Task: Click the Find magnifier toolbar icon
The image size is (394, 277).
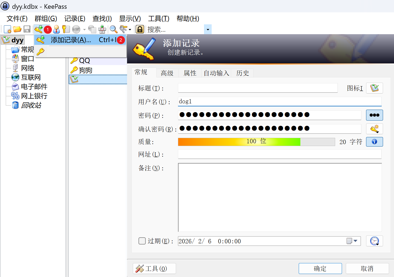Action: [x=113, y=29]
